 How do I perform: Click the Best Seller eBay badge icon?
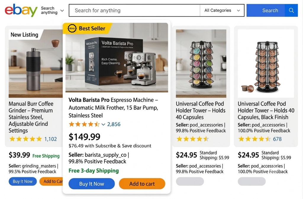pos(72,28)
